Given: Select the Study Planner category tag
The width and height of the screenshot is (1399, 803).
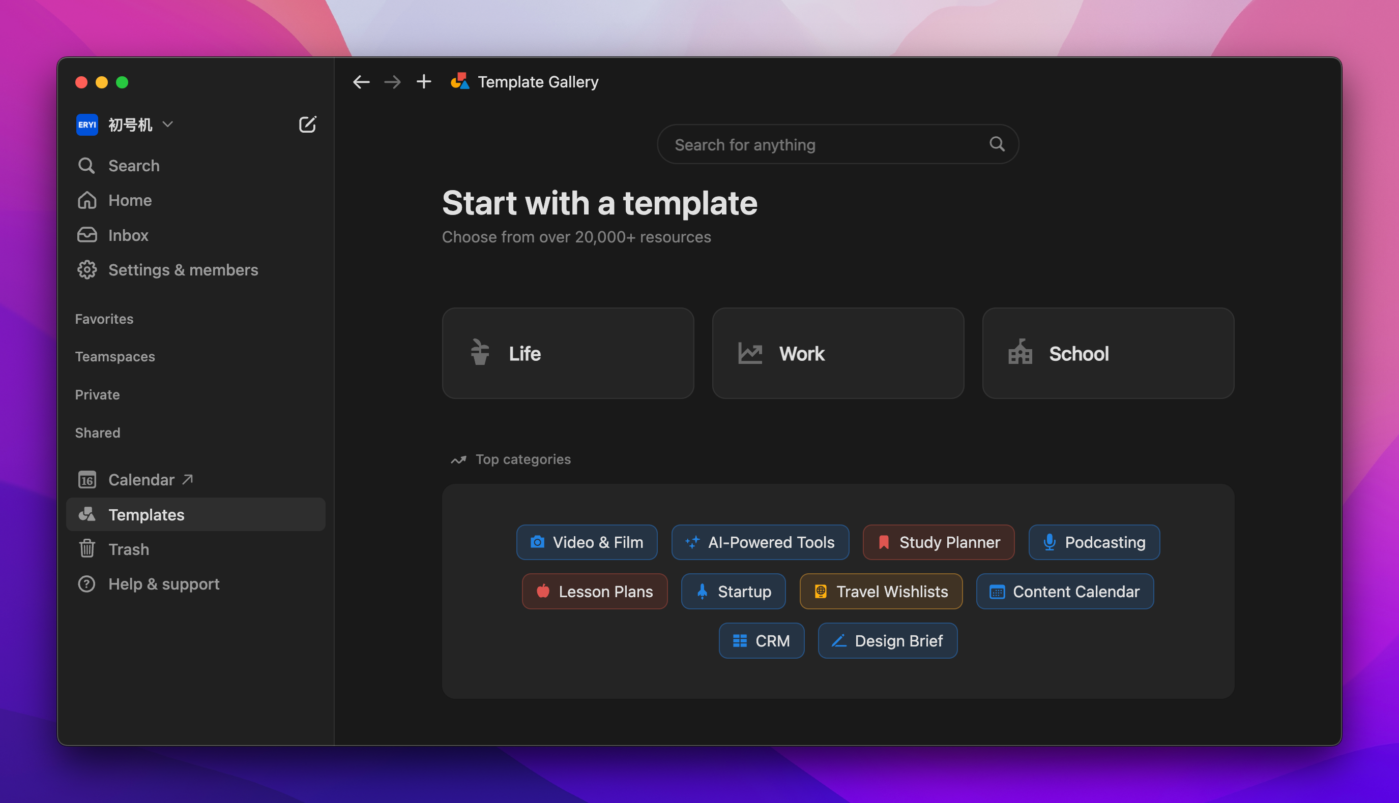Looking at the screenshot, I should coord(938,543).
